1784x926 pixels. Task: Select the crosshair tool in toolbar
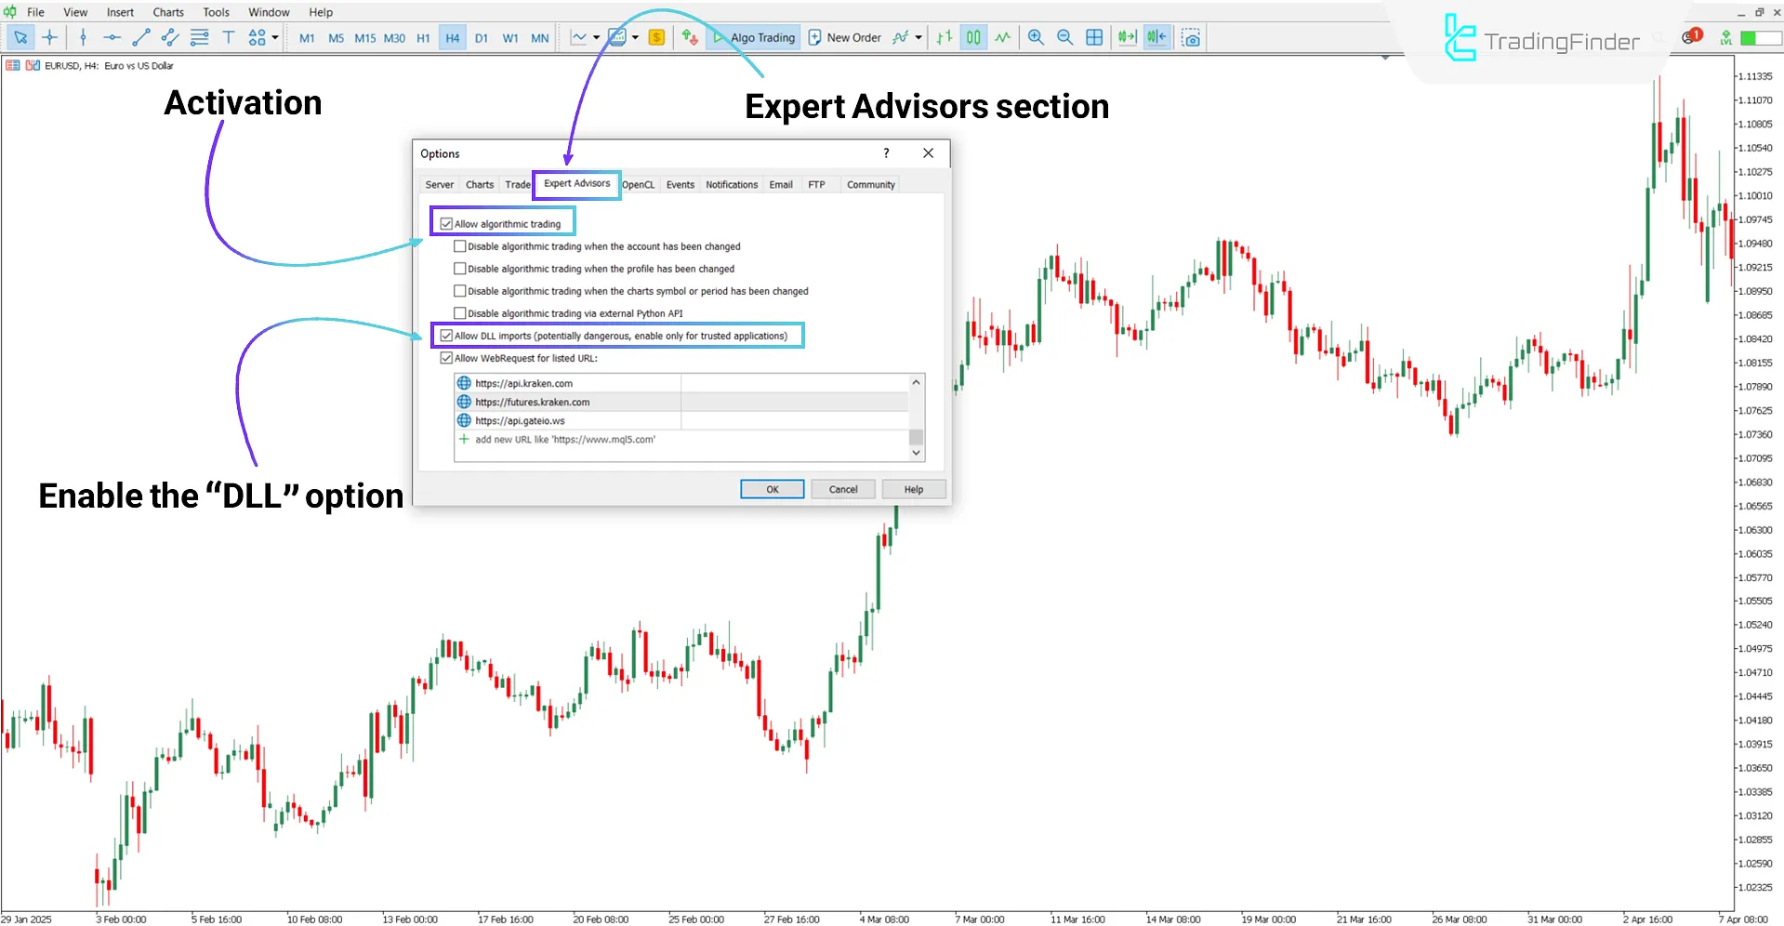tap(50, 37)
